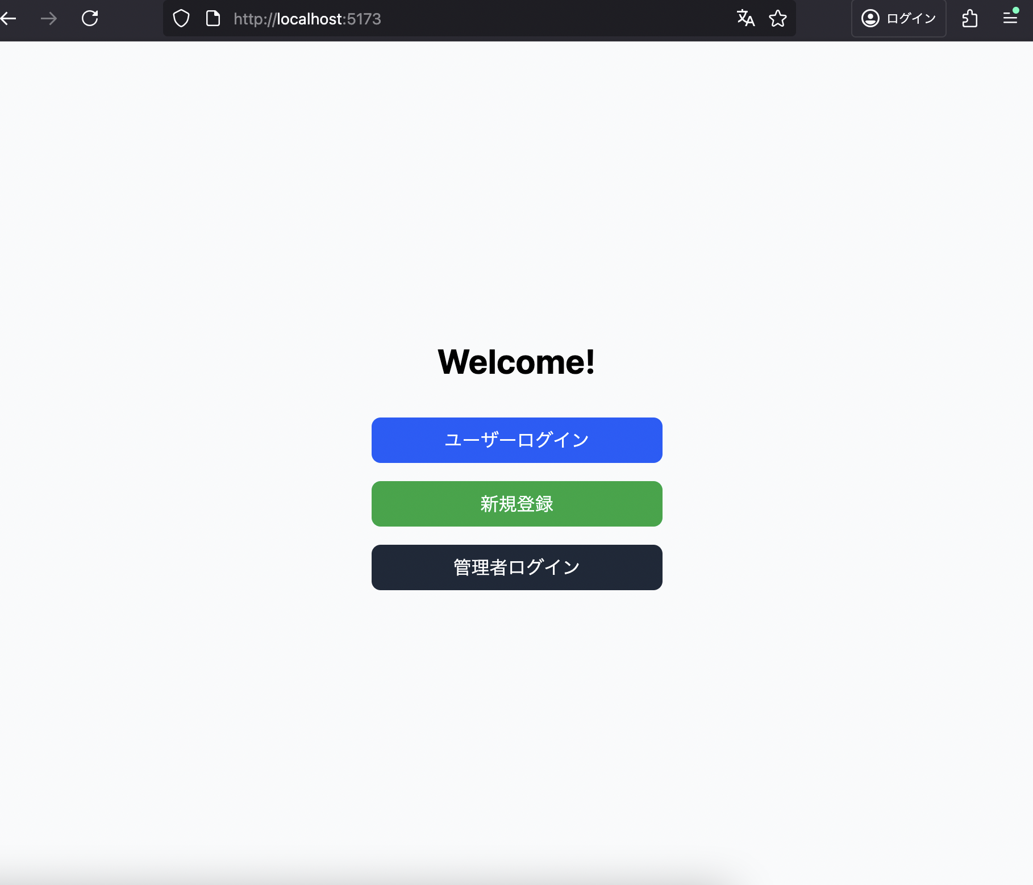Viewport: 1033px width, 885px height.
Task: Open the translate page icon
Action: pos(745,19)
